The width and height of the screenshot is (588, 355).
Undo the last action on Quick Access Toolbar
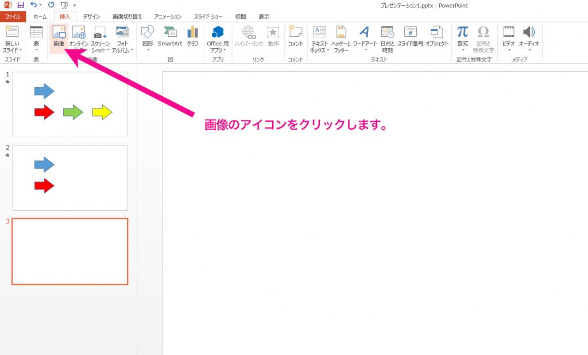[33, 4]
